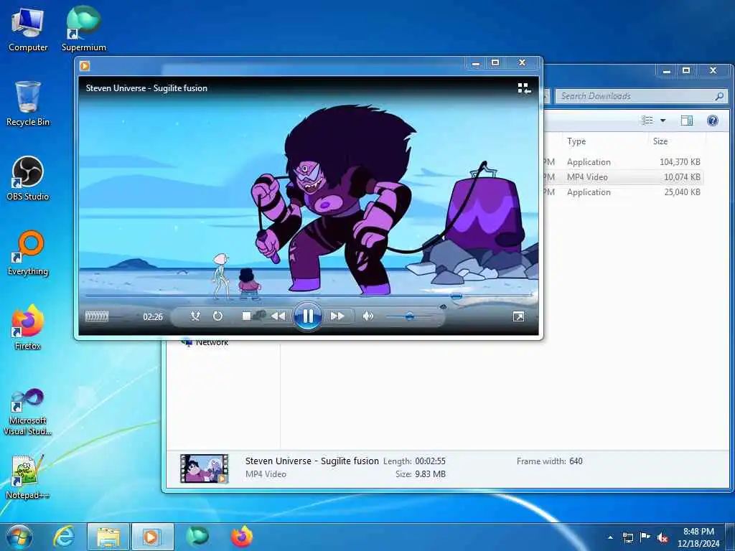Change the Explorer view layout
The width and height of the screenshot is (735, 551).
coord(647,121)
